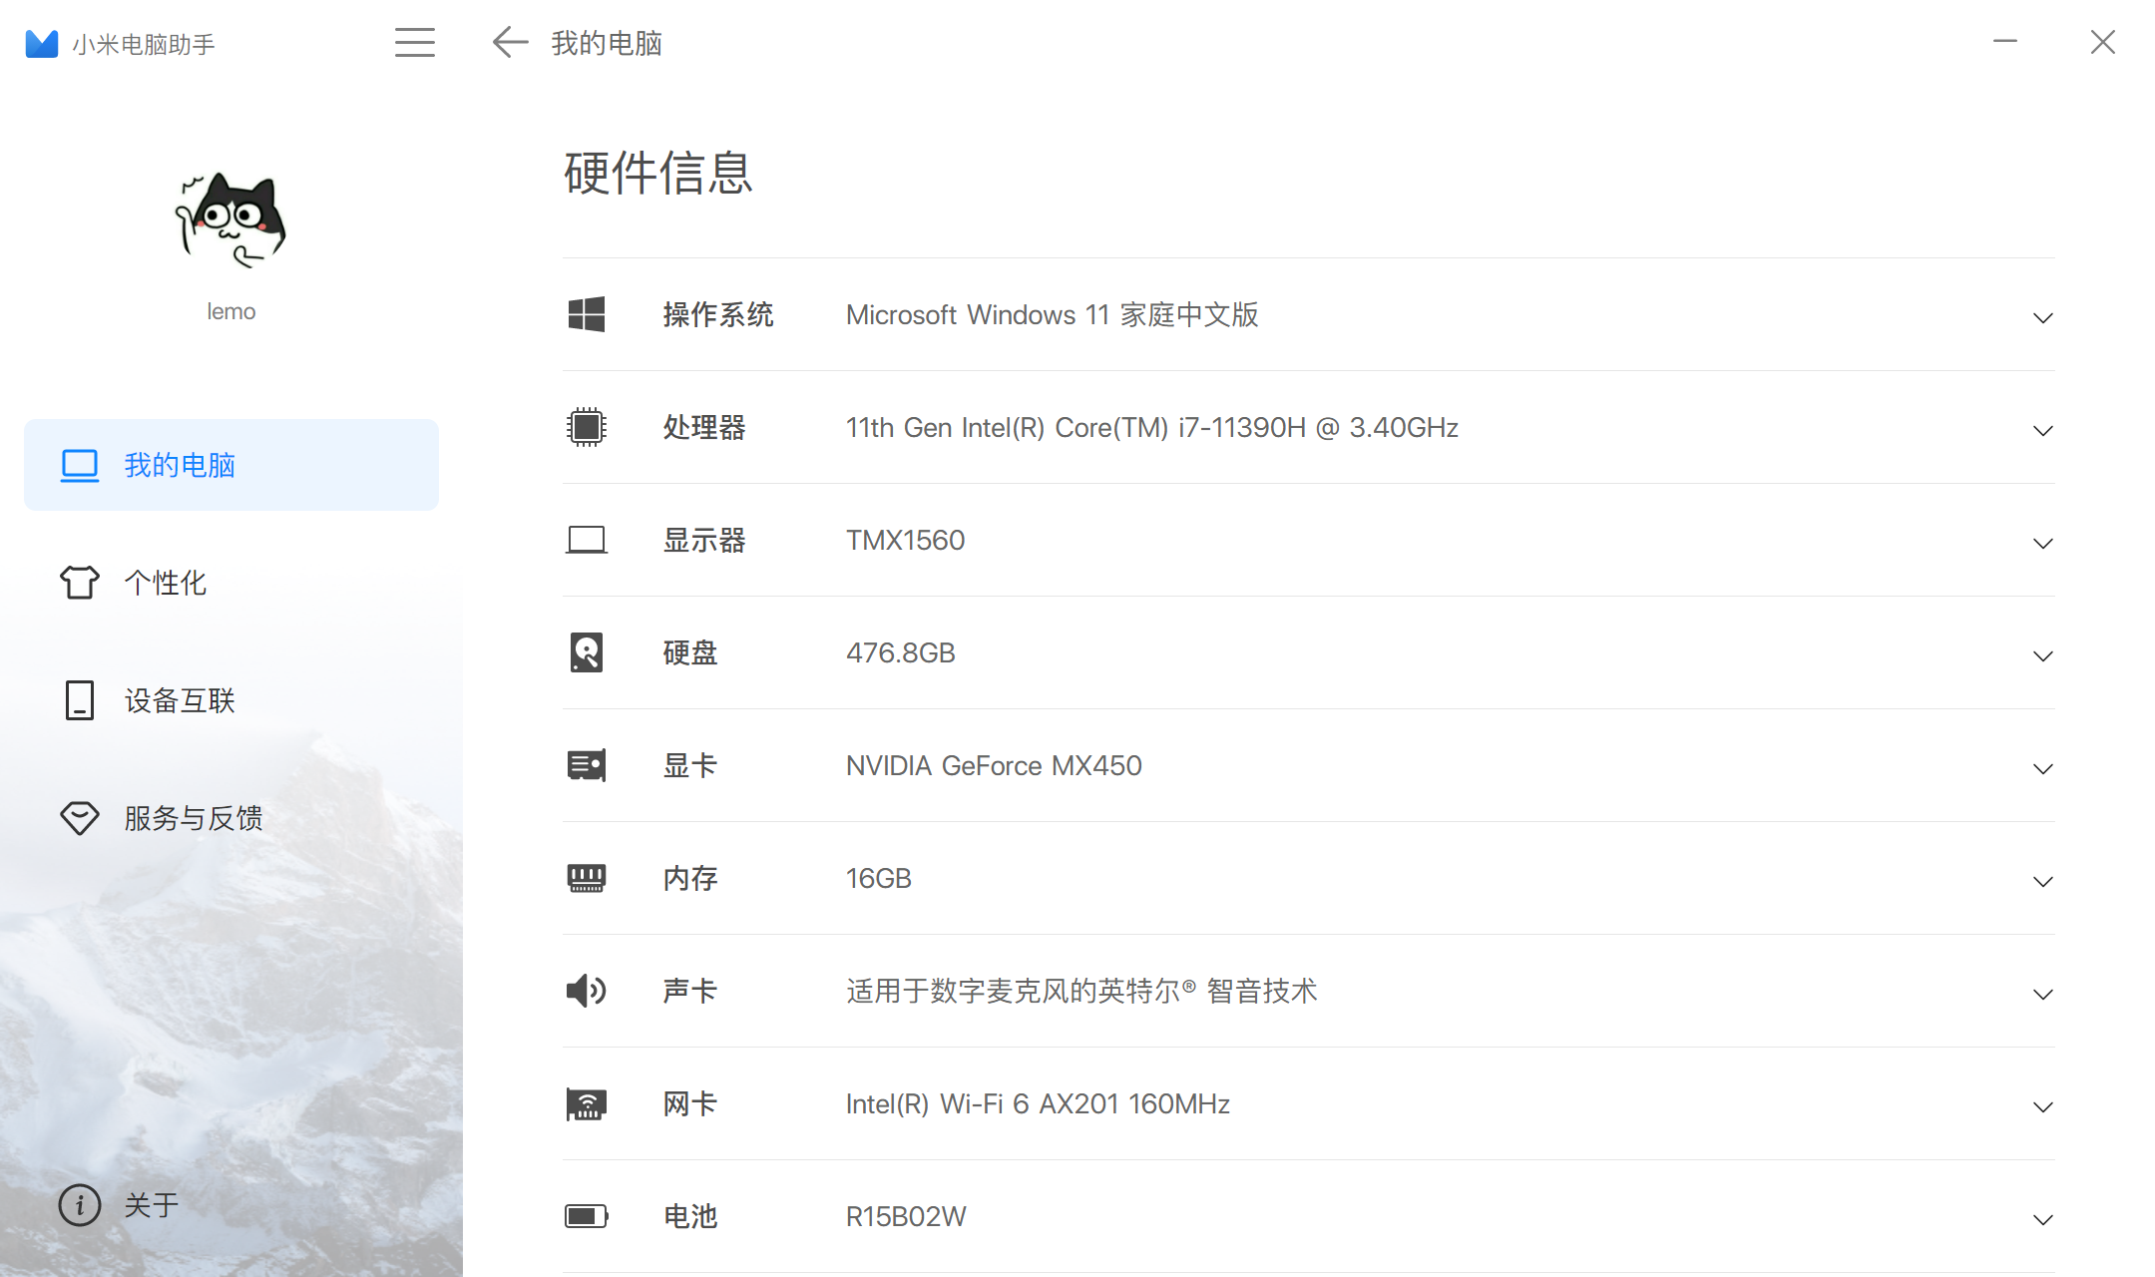Viewport: 2155px width, 1277px height.
Task: Click the TMX1560 display value
Action: 905,540
